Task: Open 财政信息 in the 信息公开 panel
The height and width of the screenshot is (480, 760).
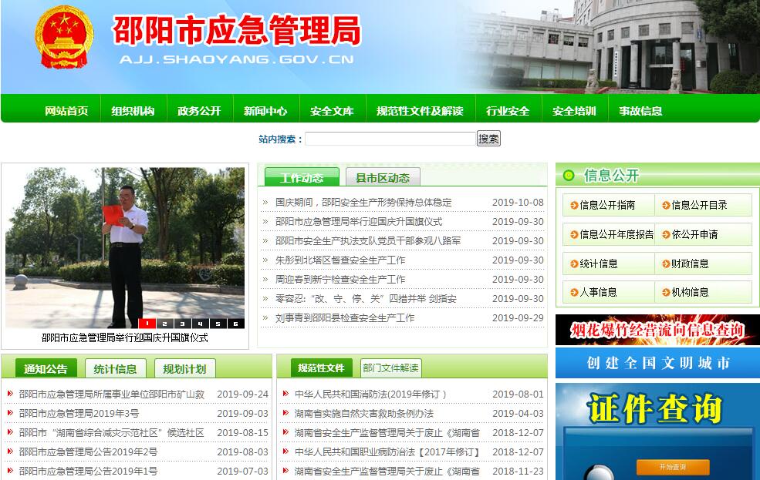Action: point(690,263)
